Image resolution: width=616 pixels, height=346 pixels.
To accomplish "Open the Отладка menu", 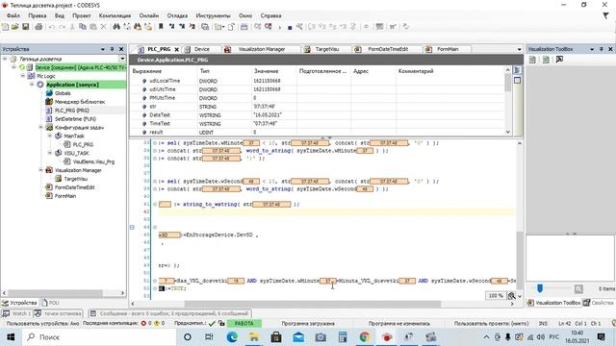I will (x=177, y=15).
